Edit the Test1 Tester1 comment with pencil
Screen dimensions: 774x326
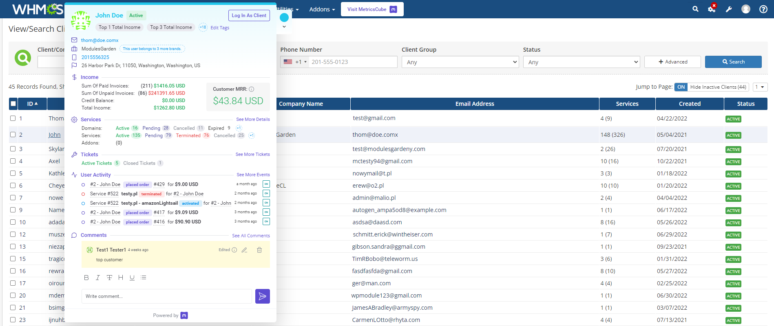244,250
